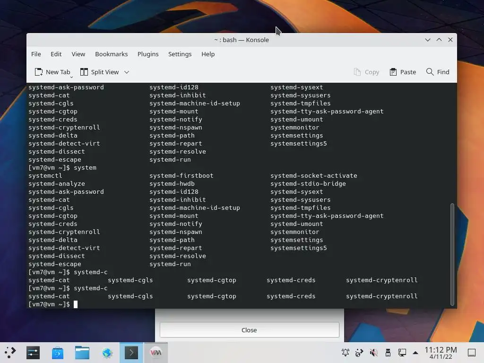
Task: Click the Konsole terminal scrollbar handle
Action: point(452,254)
